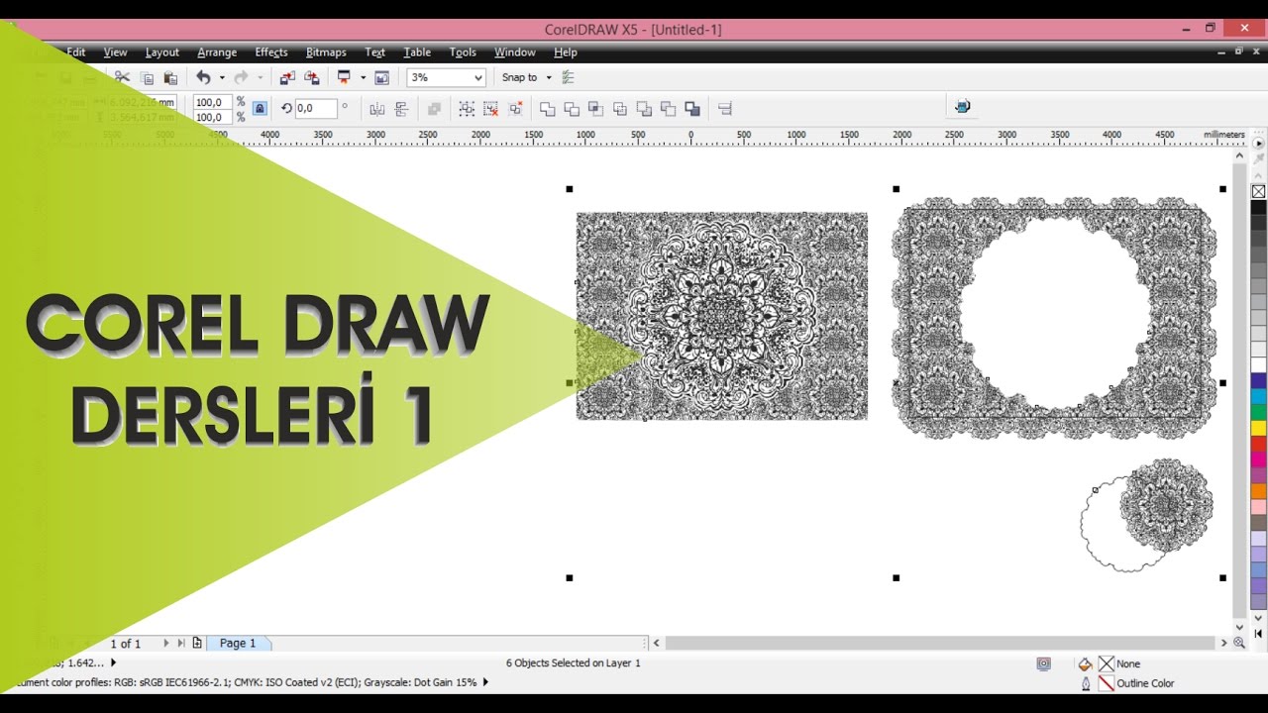Intersect the selected objects
The image size is (1268, 713).
[x=595, y=109]
